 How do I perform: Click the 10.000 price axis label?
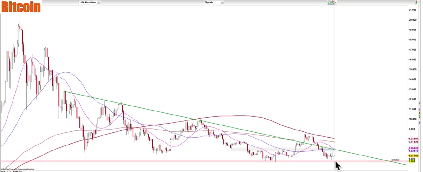pos(413,119)
